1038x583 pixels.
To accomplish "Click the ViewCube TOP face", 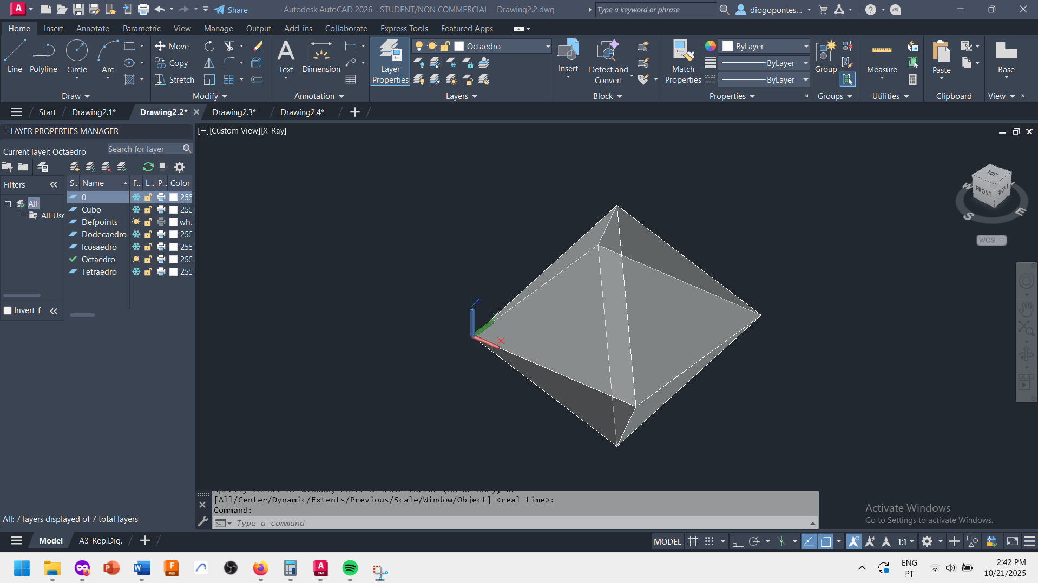I will pyautogui.click(x=991, y=173).
